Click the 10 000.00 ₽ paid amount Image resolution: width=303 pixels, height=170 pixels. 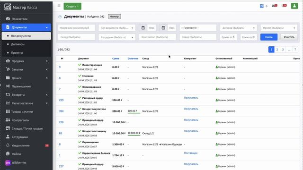[134, 133]
